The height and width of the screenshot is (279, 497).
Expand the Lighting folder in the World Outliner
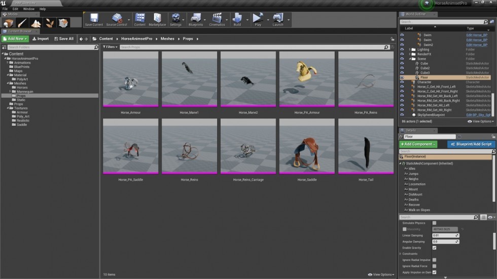coord(410,50)
